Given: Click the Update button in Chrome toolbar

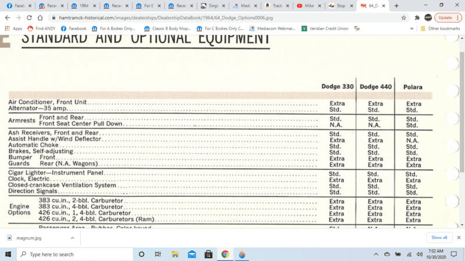Looking at the screenshot, I should coord(448,18).
